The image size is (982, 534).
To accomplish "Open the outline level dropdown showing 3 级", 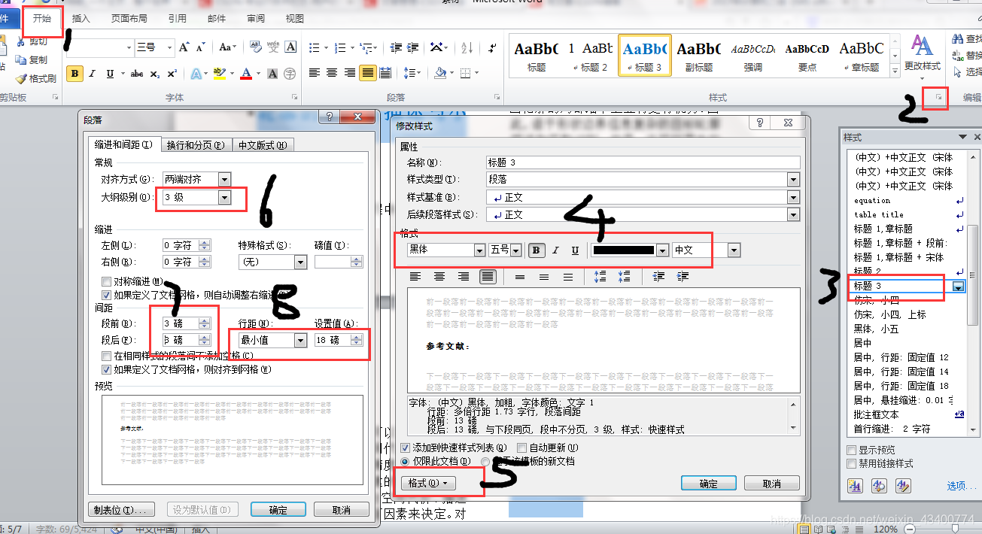I will [x=224, y=197].
